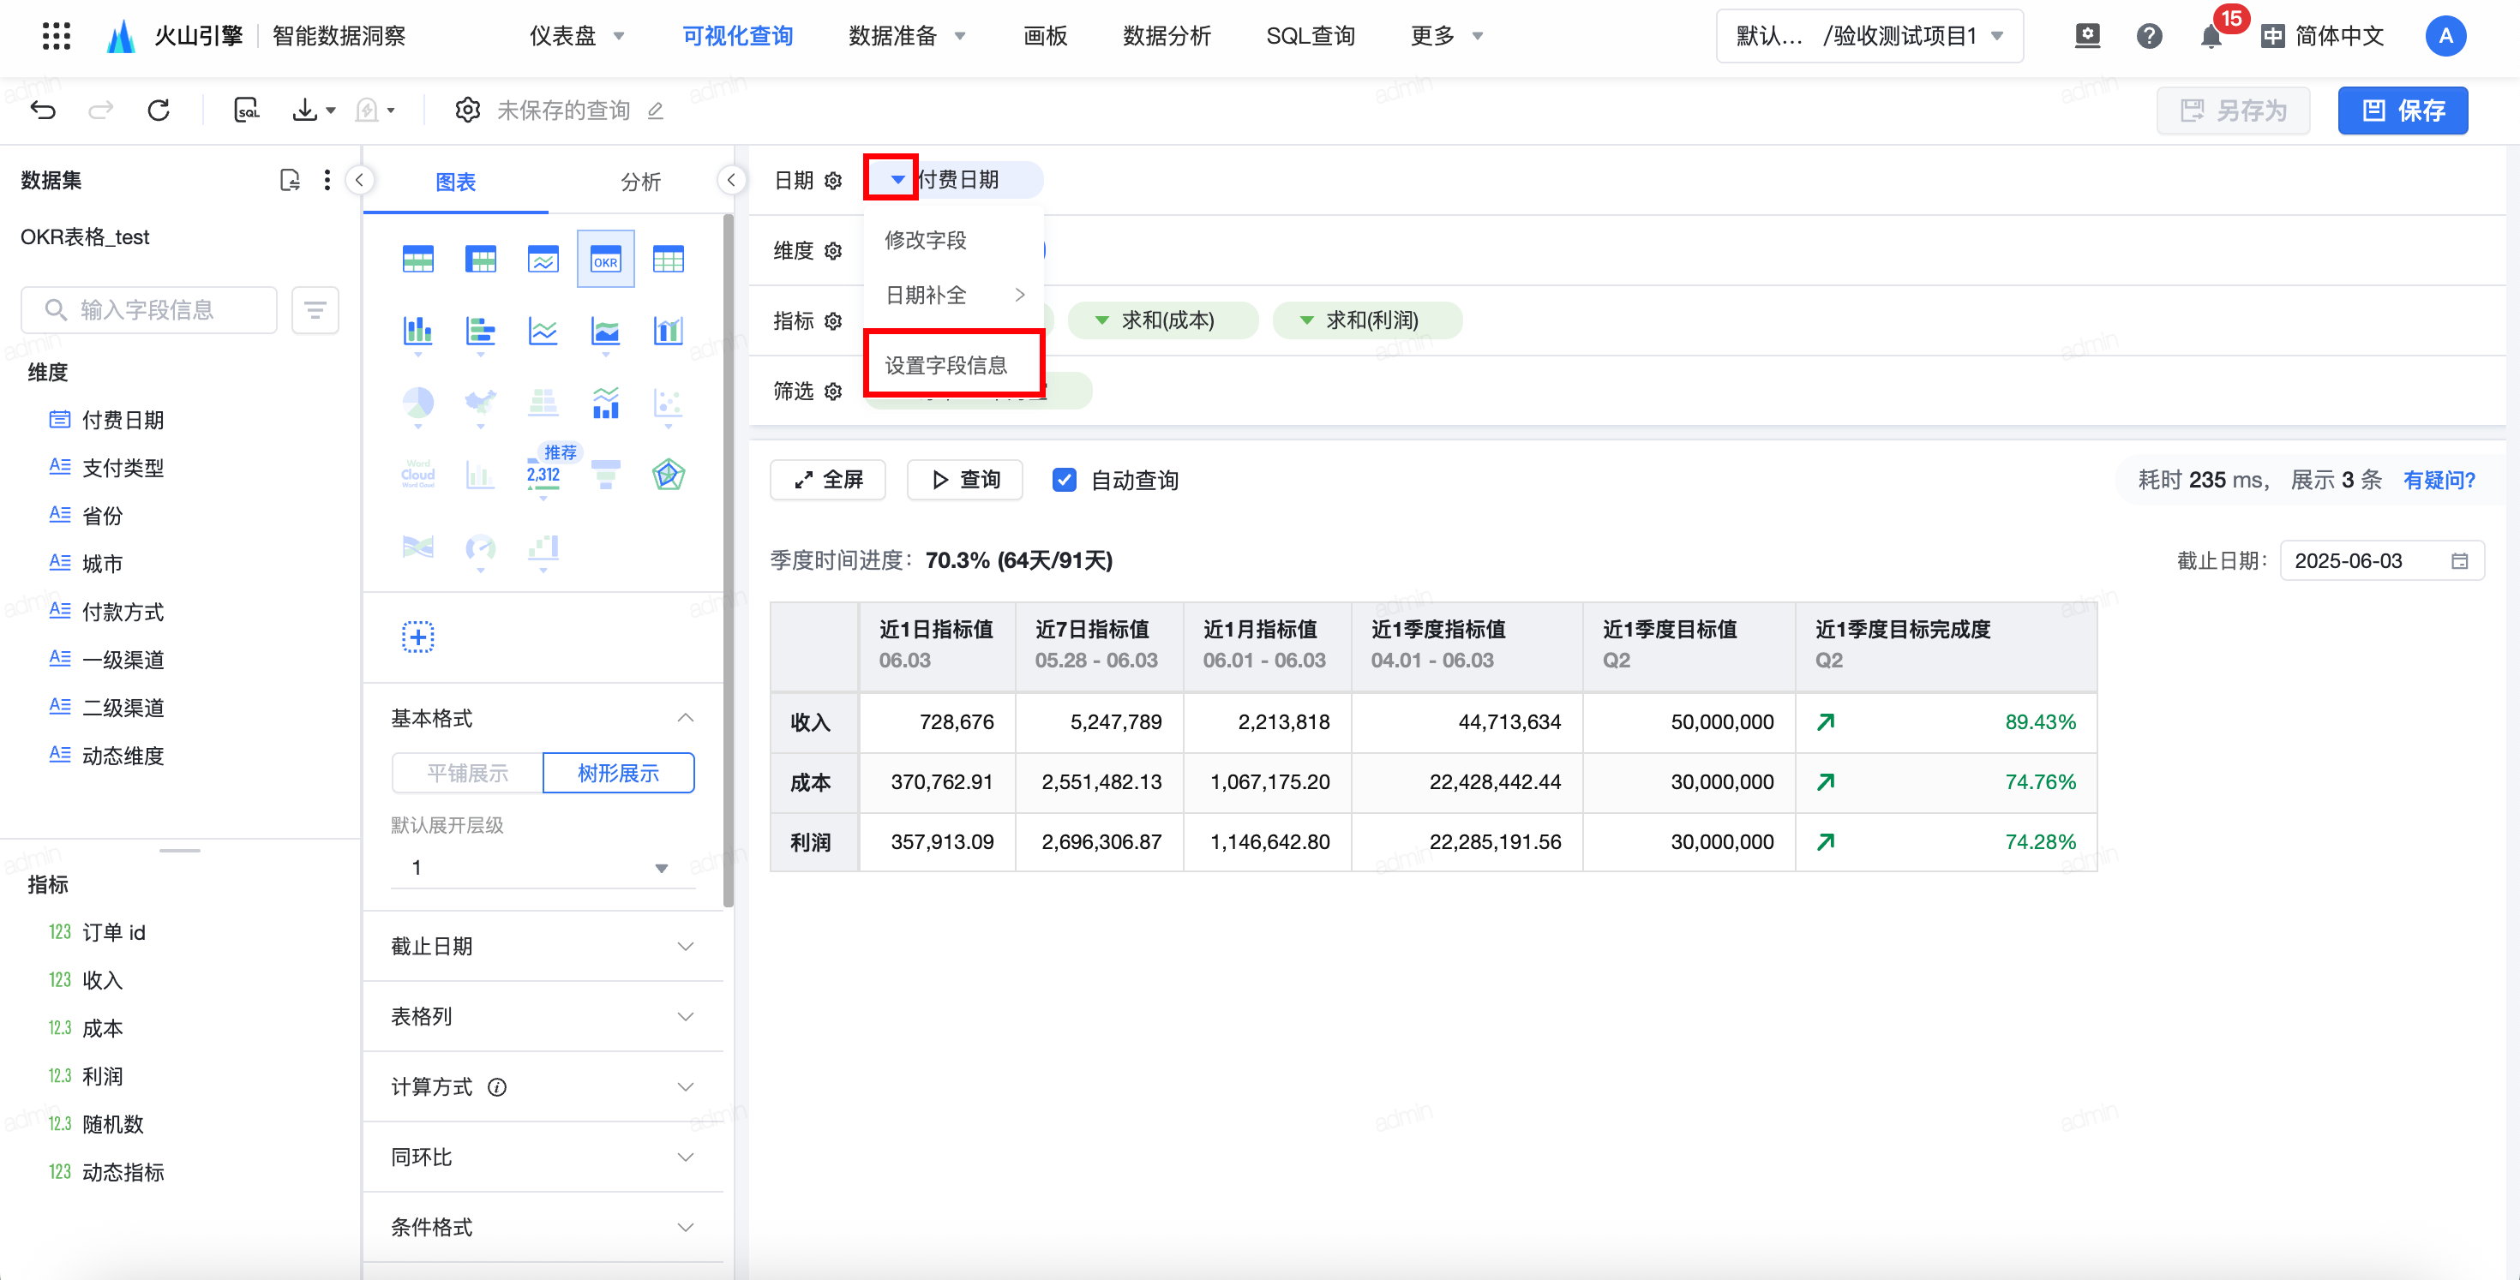Image resolution: width=2520 pixels, height=1280 pixels.
Task: Open the user avatar A
Action: (x=2445, y=36)
